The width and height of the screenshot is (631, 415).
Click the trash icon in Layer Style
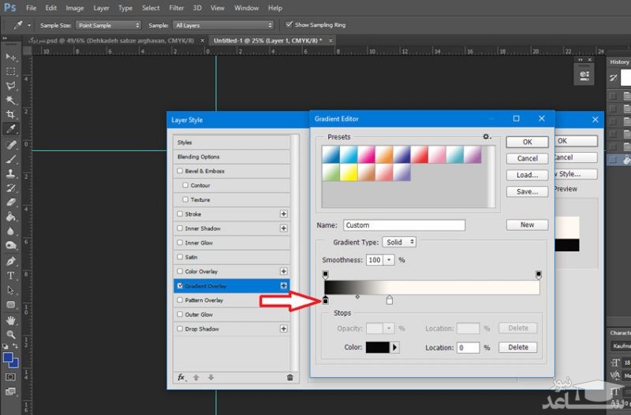(289, 377)
